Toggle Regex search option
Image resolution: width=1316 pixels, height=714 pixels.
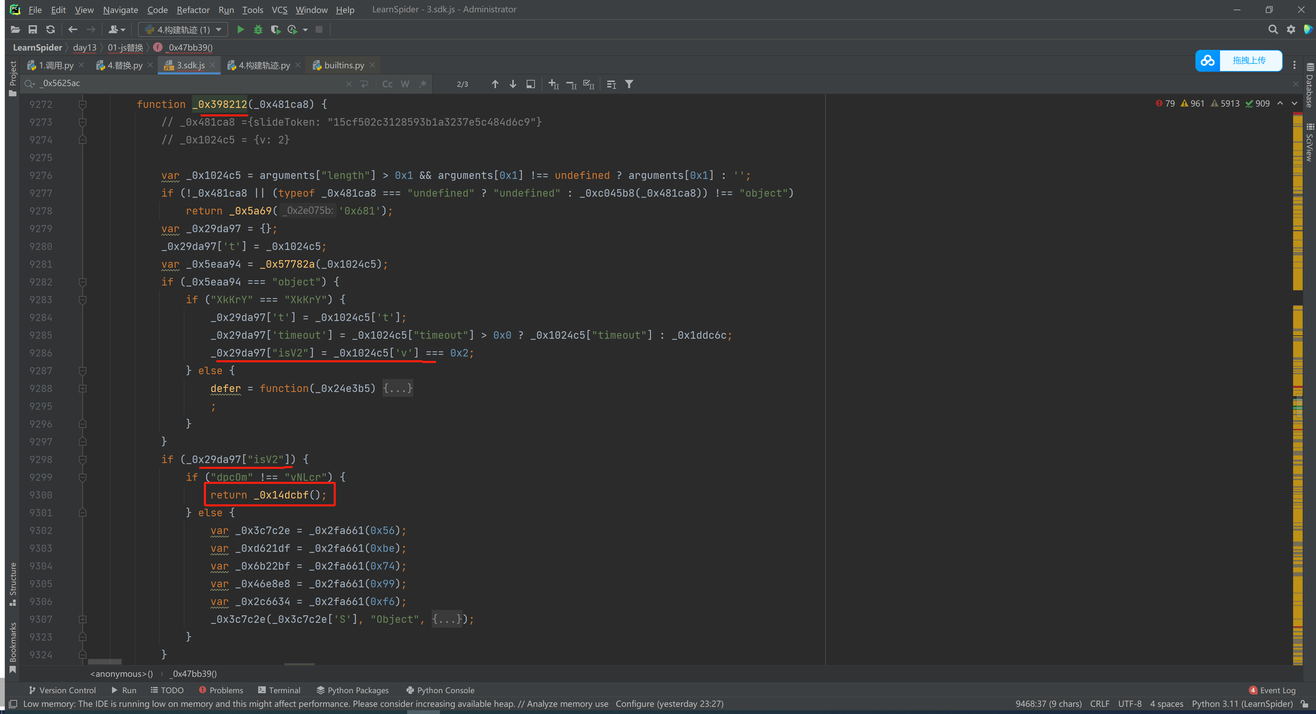pyautogui.click(x=422, y=84)
